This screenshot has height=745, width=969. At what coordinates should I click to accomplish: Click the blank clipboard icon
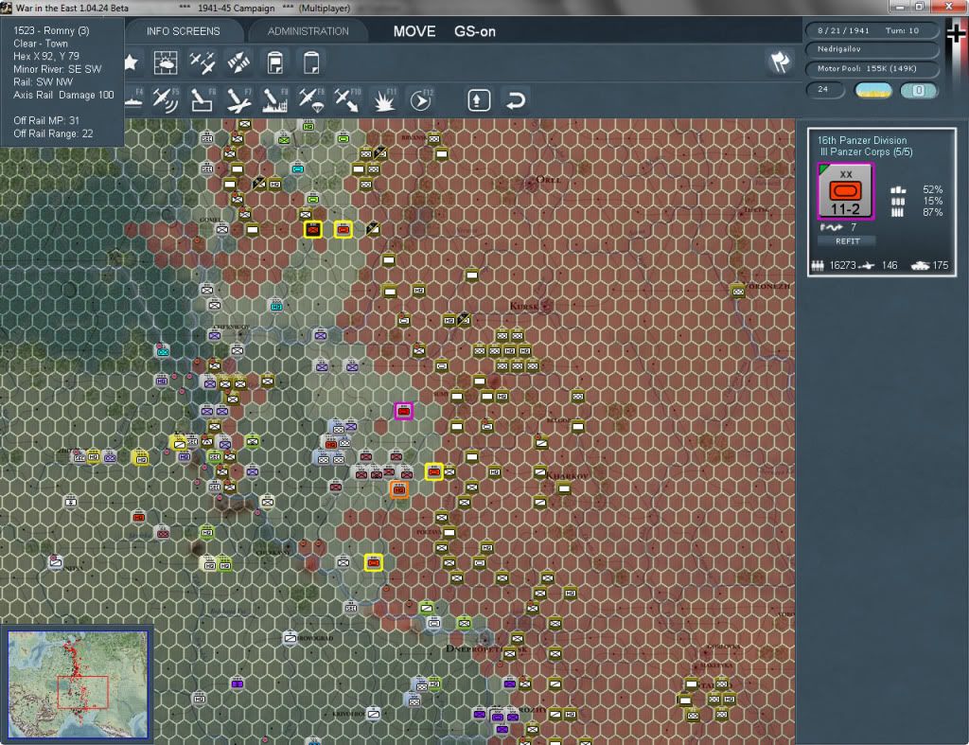click(311, 62)
